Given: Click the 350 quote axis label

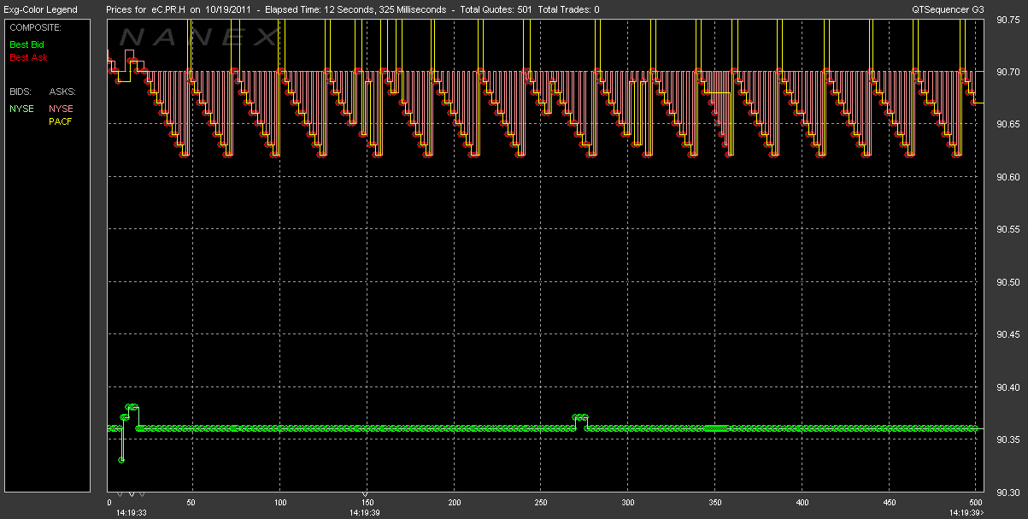Looking at the screenshot, I should coord(714,503).
